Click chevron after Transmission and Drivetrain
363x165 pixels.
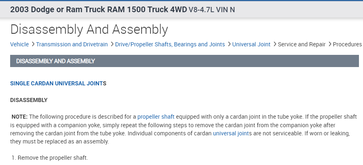point(112,44)
